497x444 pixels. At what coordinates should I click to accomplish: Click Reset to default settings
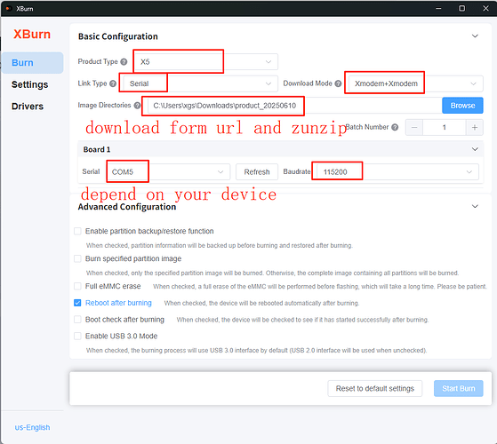click(374, 388)
